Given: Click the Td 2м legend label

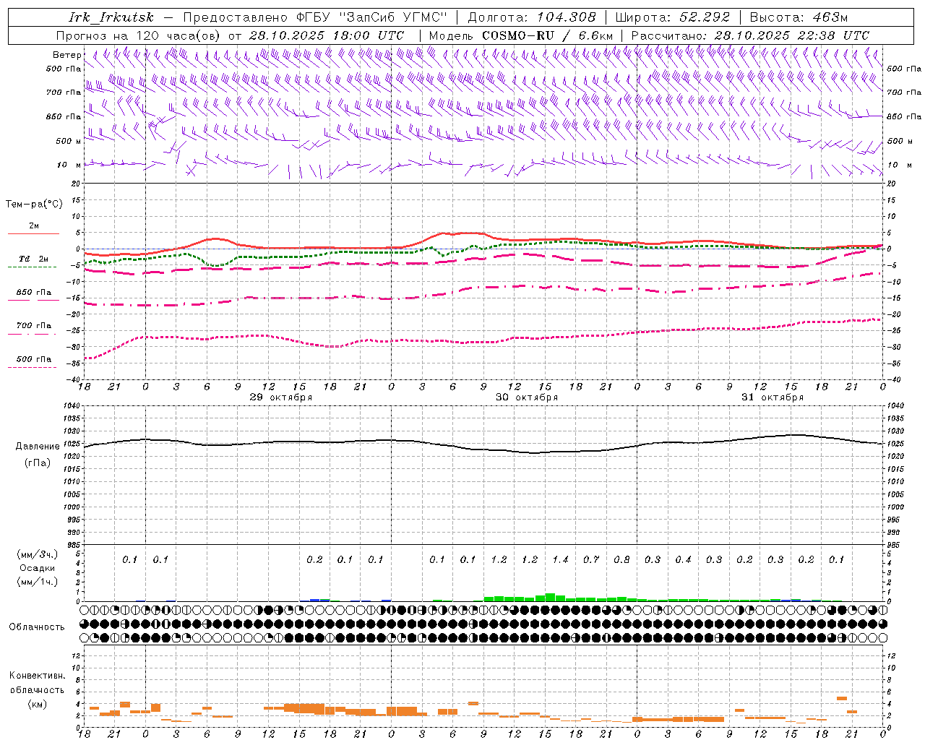Looking at the screenshot, I should [x=34, y=259].
